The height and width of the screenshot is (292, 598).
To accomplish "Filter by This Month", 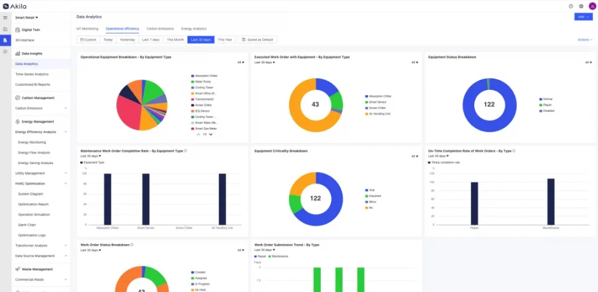I will (x=176, y=40).
